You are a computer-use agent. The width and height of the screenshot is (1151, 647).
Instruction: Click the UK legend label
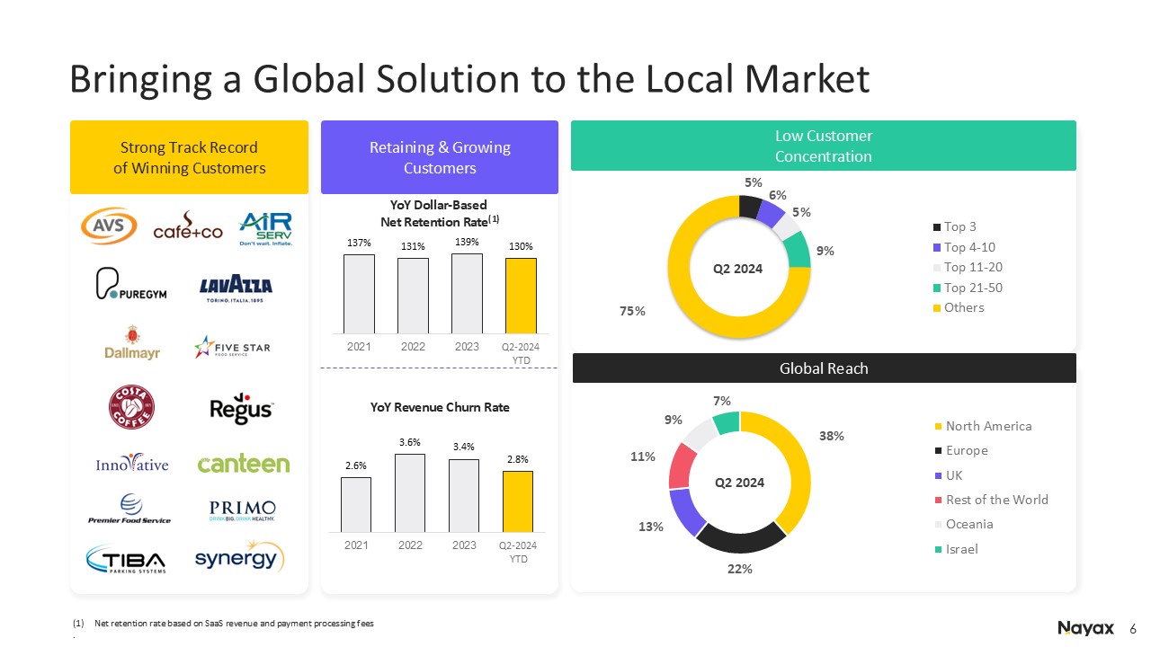[954, 475]
